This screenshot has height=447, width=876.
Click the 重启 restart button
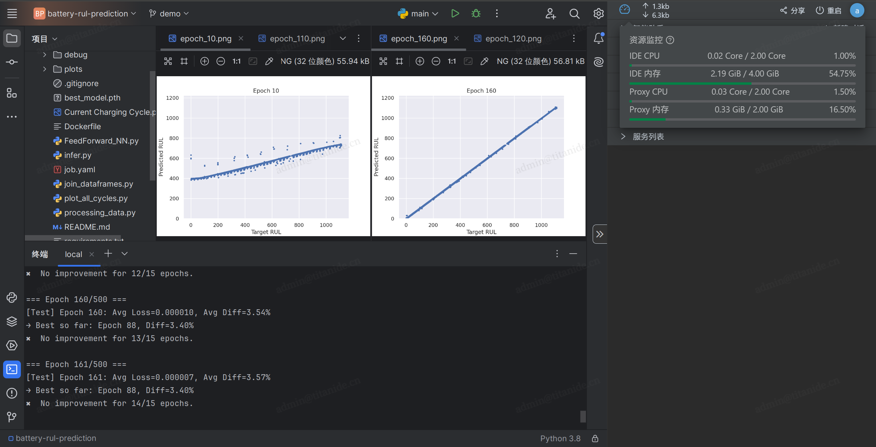tap(828, 11)
